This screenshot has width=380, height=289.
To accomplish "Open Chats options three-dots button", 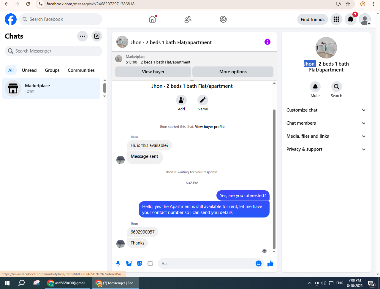I will click(x=83, y=36).
